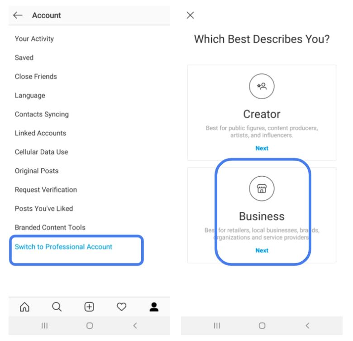The width and height of the screenshot is (353, 341).
Task: Open the Activity heart icon
Action: (x=122, y=307)
